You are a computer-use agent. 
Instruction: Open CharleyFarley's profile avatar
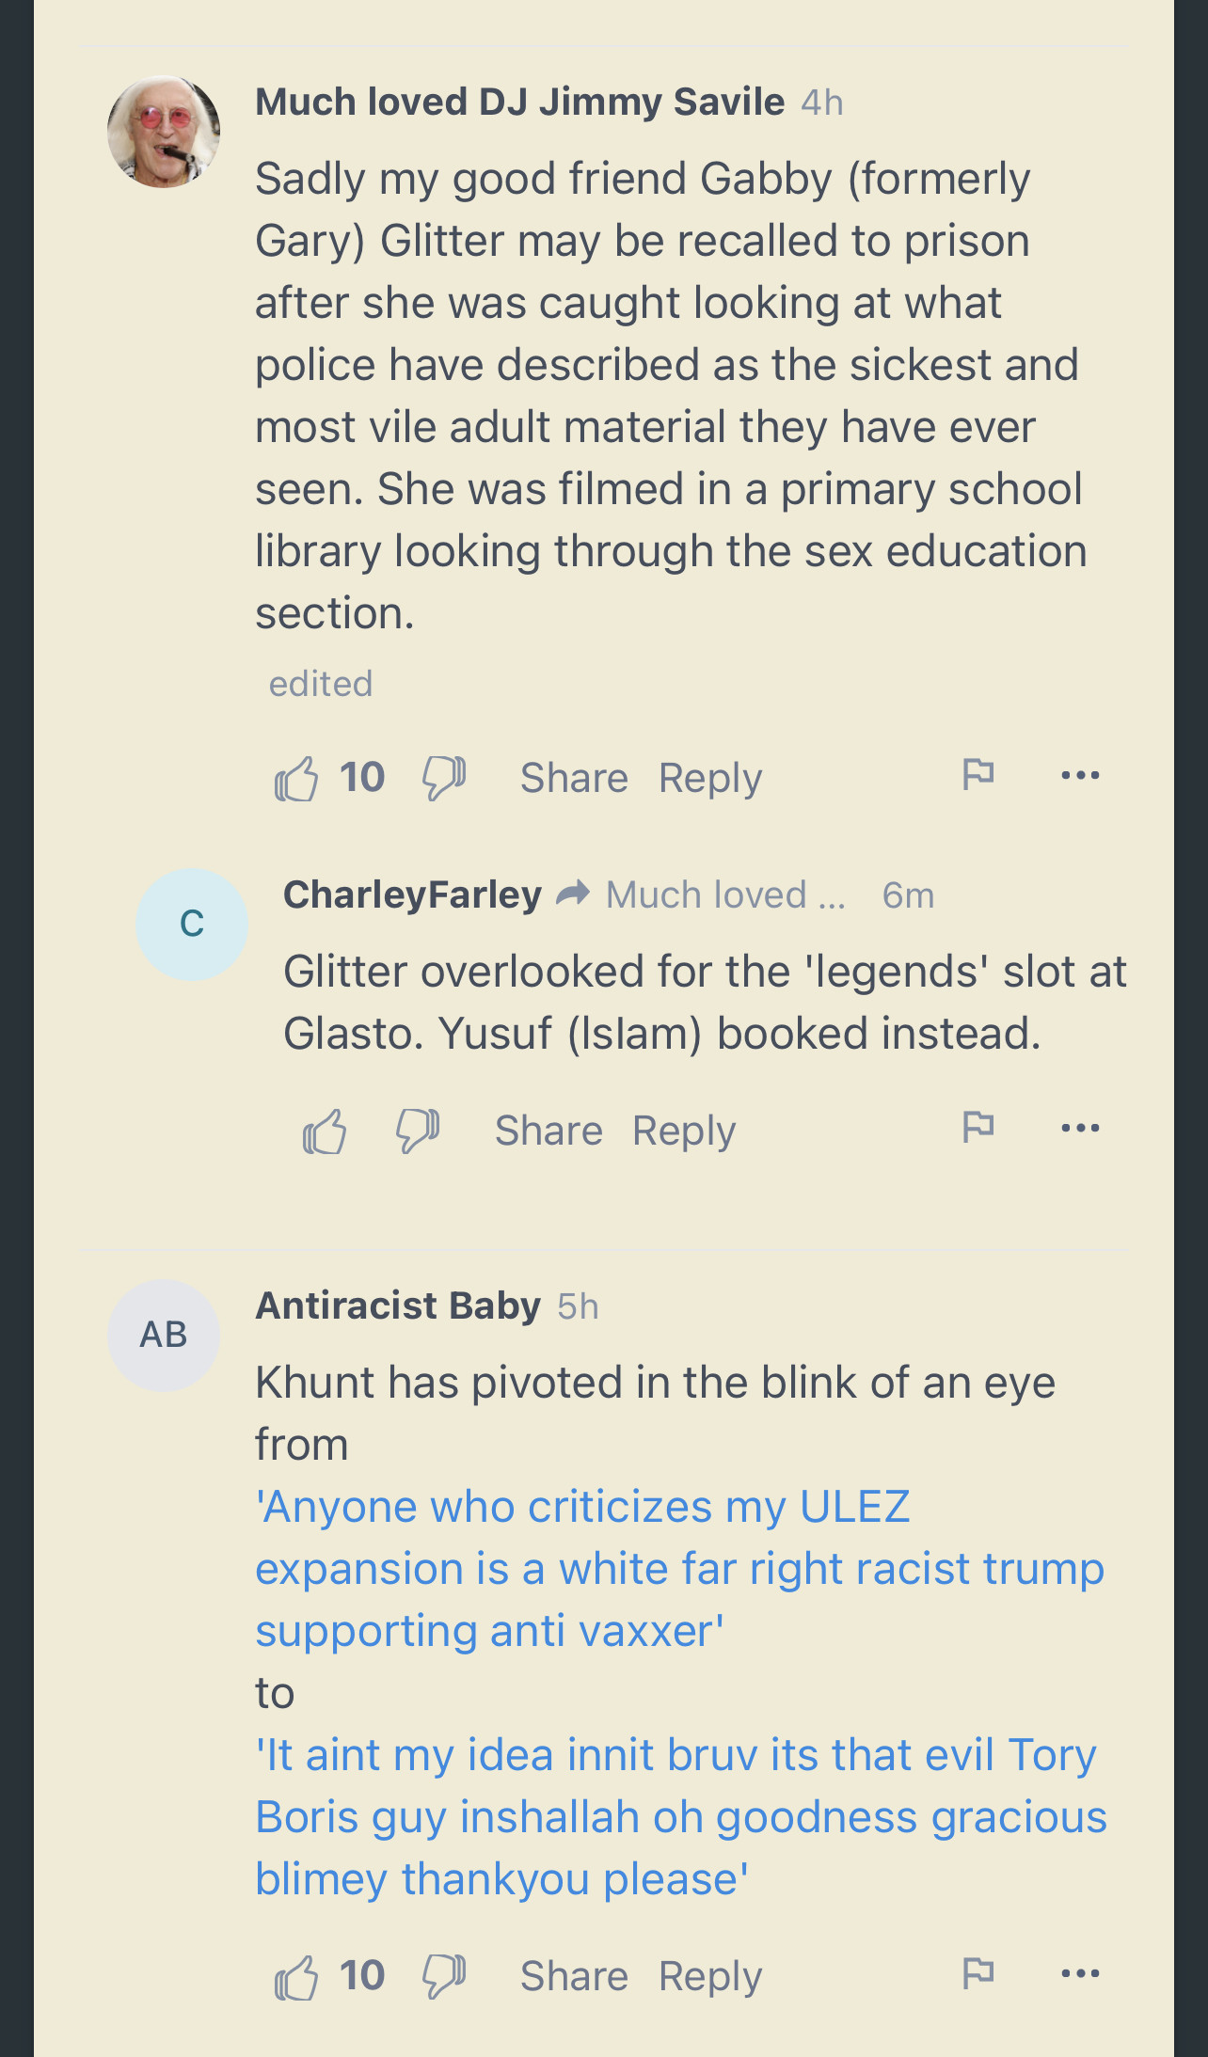pos(192,925)
